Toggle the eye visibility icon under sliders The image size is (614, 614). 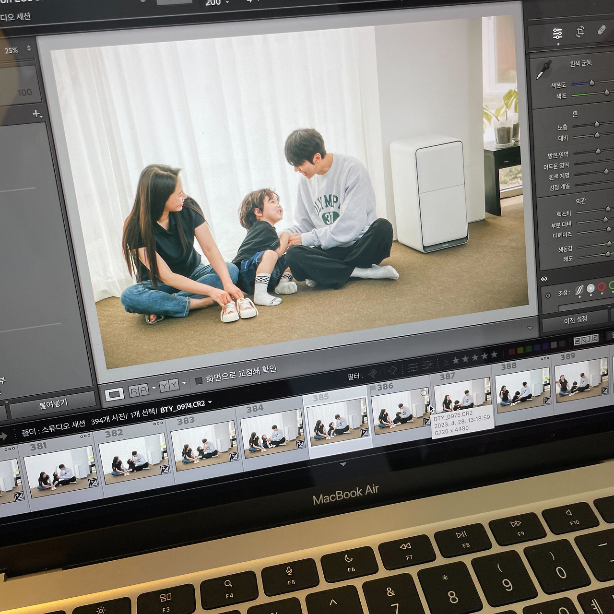(x=544, y=279)
